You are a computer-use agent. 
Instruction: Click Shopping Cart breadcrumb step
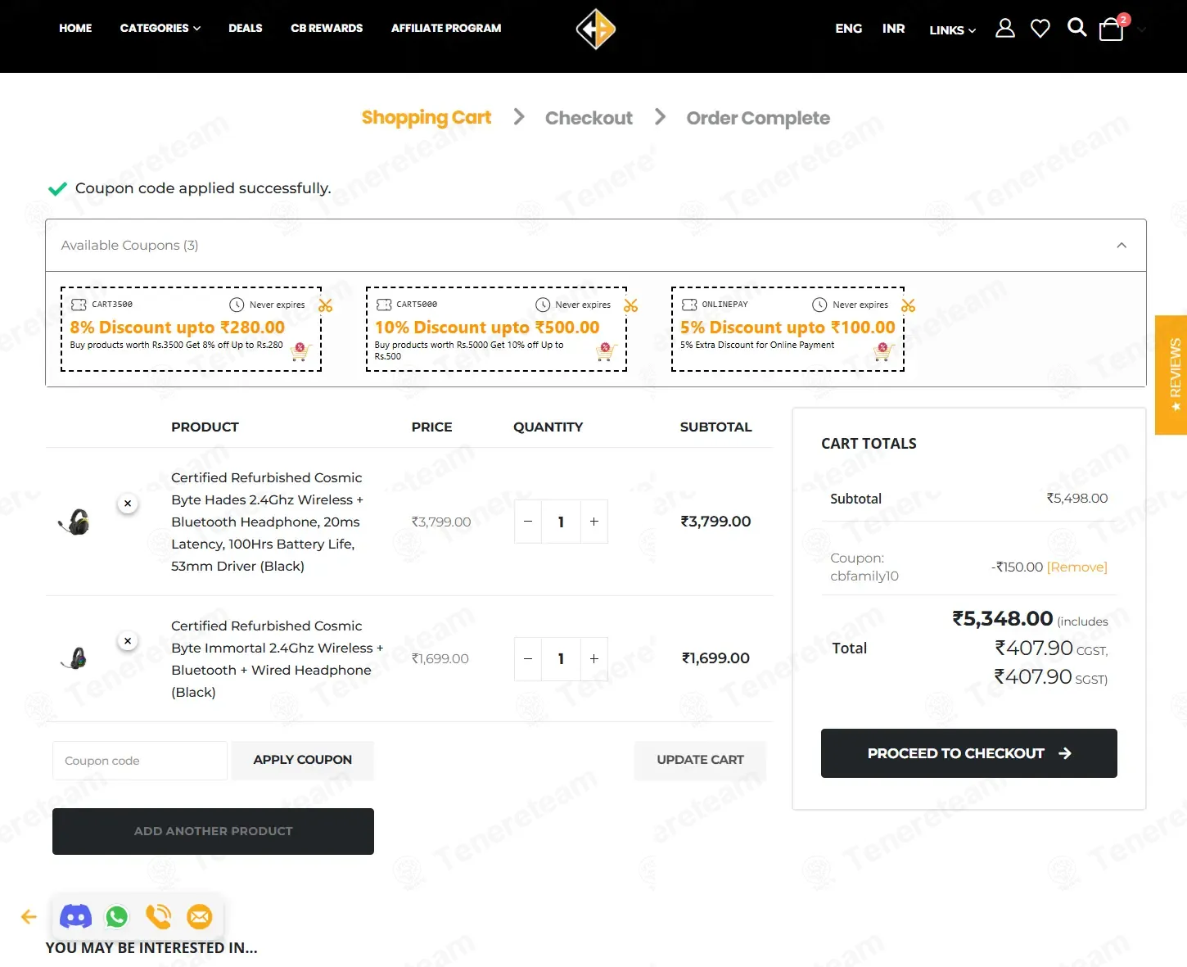click(x=427, y=119)
